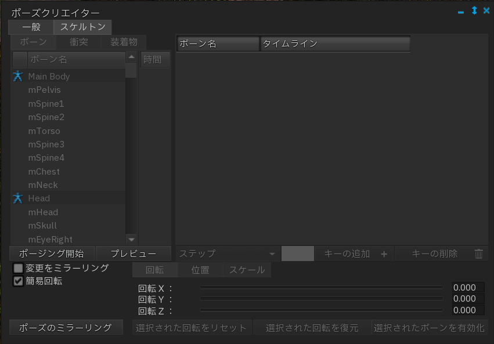Select the mSpine2 bone

point(68,117)
